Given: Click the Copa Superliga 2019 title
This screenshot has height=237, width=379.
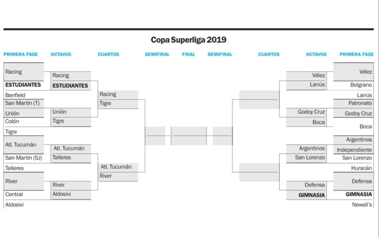Looking at the screenshot, I should tap(188, 40).
